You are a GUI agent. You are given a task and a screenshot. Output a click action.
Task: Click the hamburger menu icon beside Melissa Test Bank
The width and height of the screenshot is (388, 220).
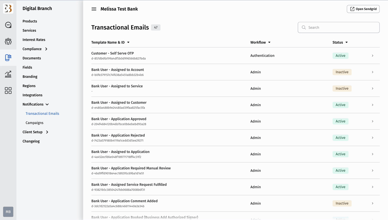point(94,9)
